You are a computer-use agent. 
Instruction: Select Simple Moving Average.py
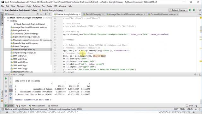24,53
